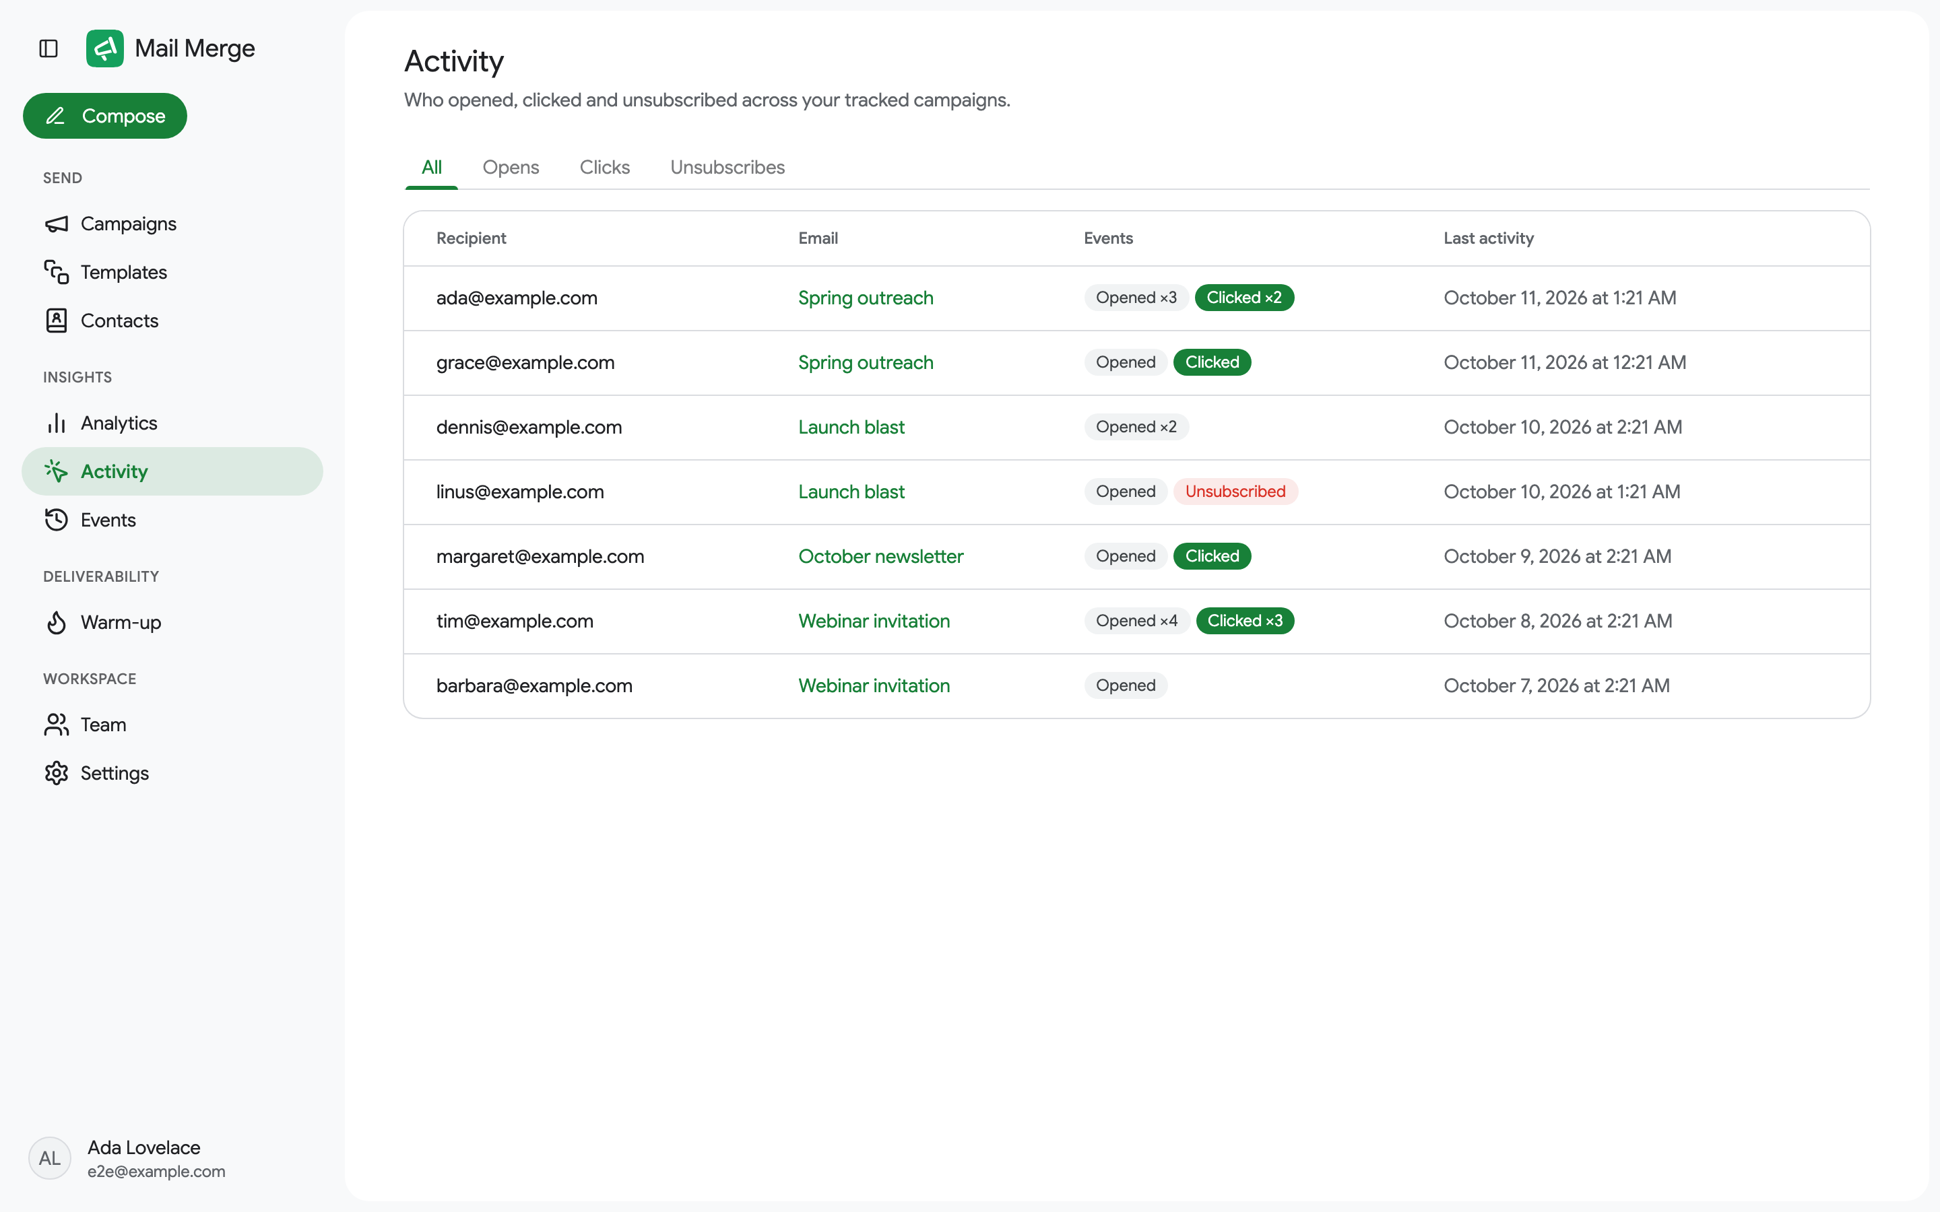This screenshot has width=1940, height=1212.
Task: Open Webinar invitation link for barbara@example.com
Action: pos(874,686)
